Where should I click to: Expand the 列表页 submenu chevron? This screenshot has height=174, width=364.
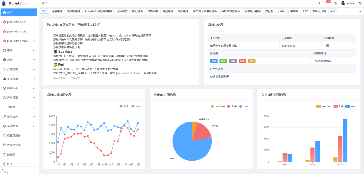[34, 107]
